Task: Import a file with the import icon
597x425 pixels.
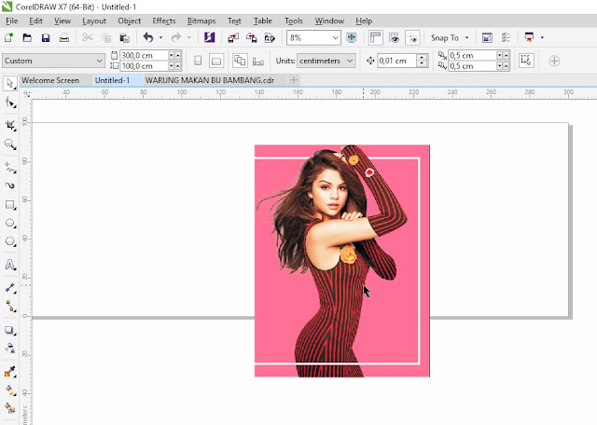Action: coord(233,37)
